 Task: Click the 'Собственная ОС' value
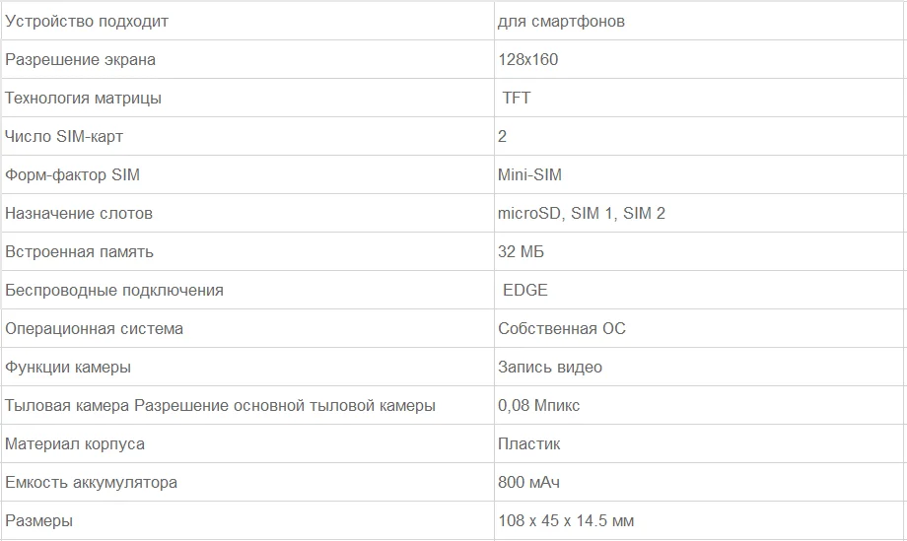tap(562, 328)
